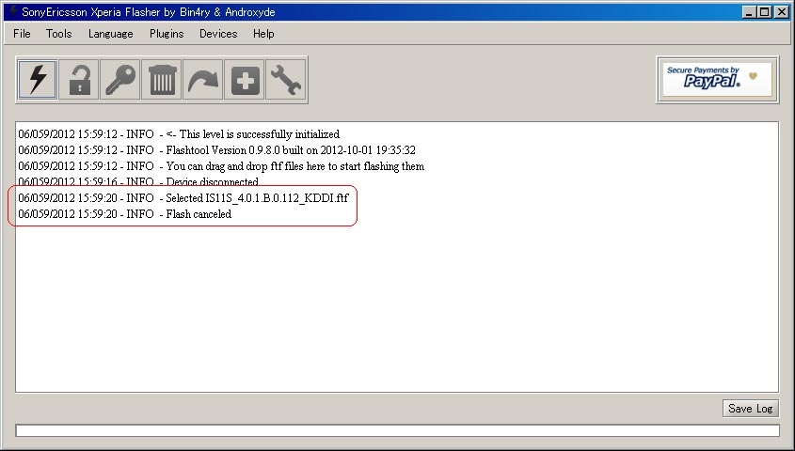Click log line 'This level is successfully initialized'

point(179,134)
